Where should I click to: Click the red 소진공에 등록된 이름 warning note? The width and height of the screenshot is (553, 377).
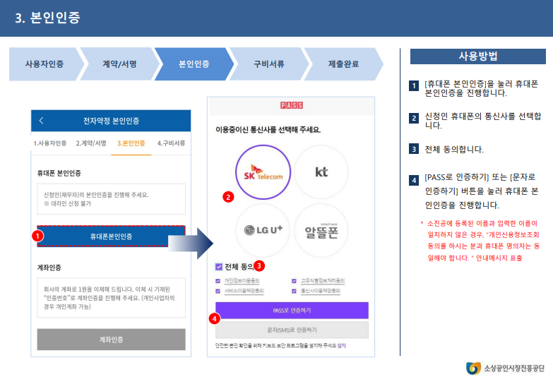click(480, 241)
